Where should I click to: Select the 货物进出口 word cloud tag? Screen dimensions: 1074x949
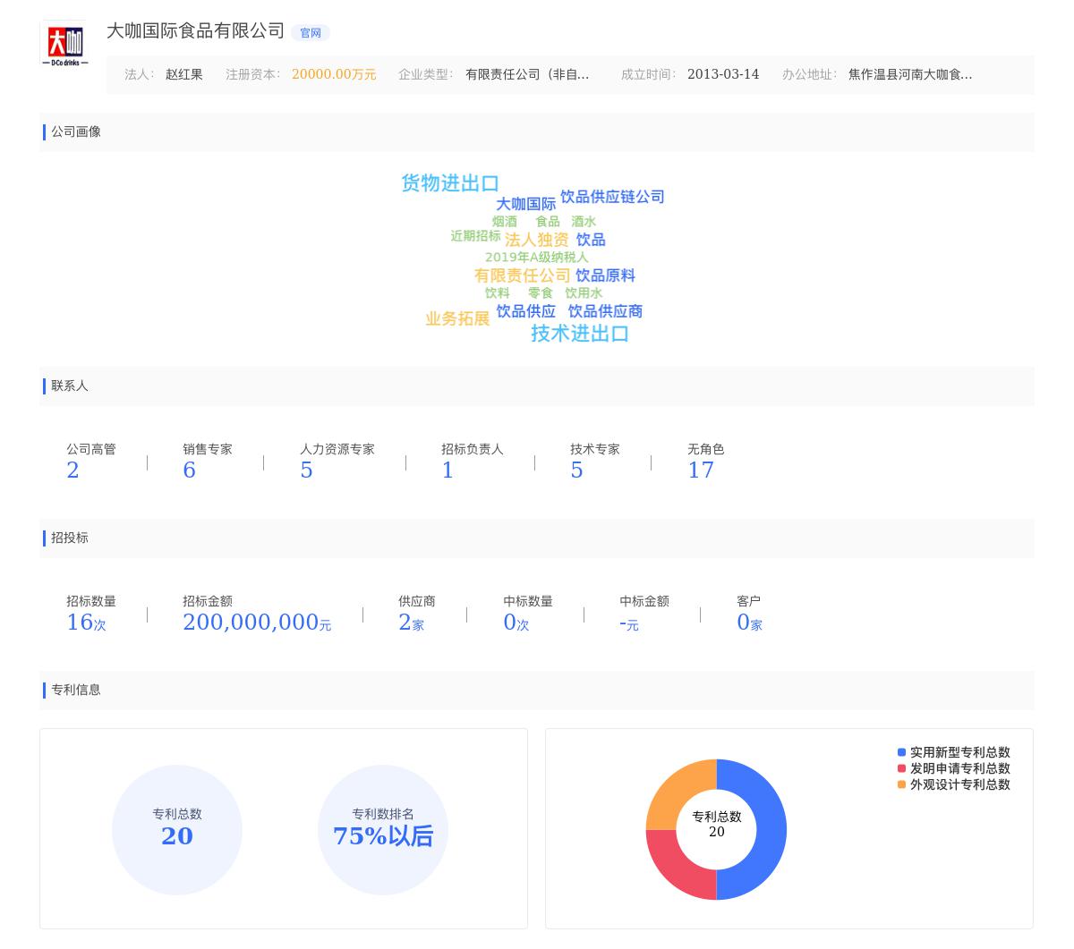click(449, 183)
